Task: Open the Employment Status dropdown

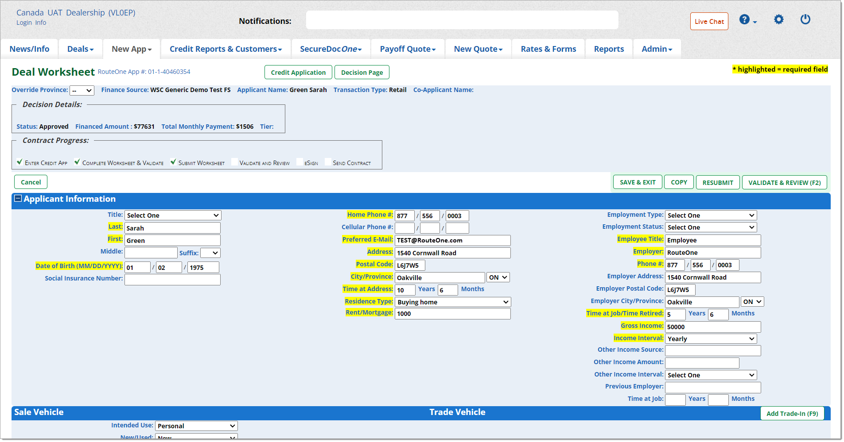Action: tap(711, 227)
